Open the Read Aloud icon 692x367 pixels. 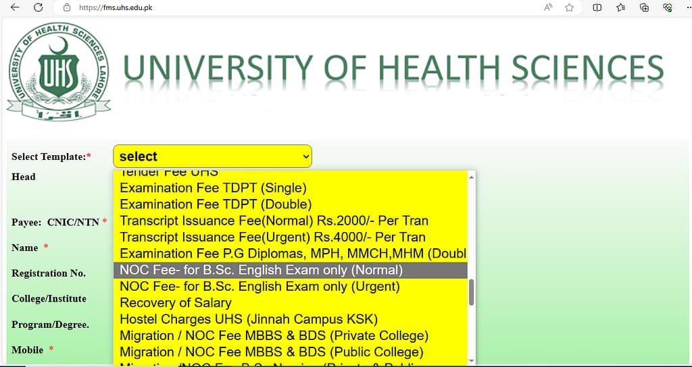548,7
